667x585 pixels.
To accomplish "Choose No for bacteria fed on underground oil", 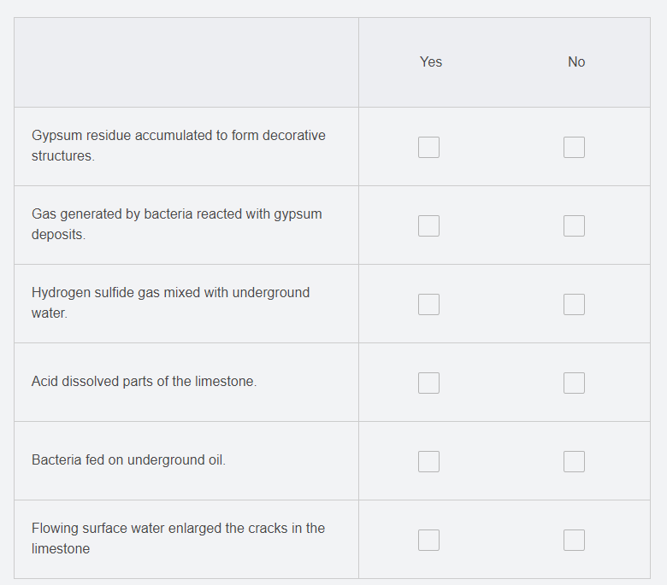I will coord(574,461).
